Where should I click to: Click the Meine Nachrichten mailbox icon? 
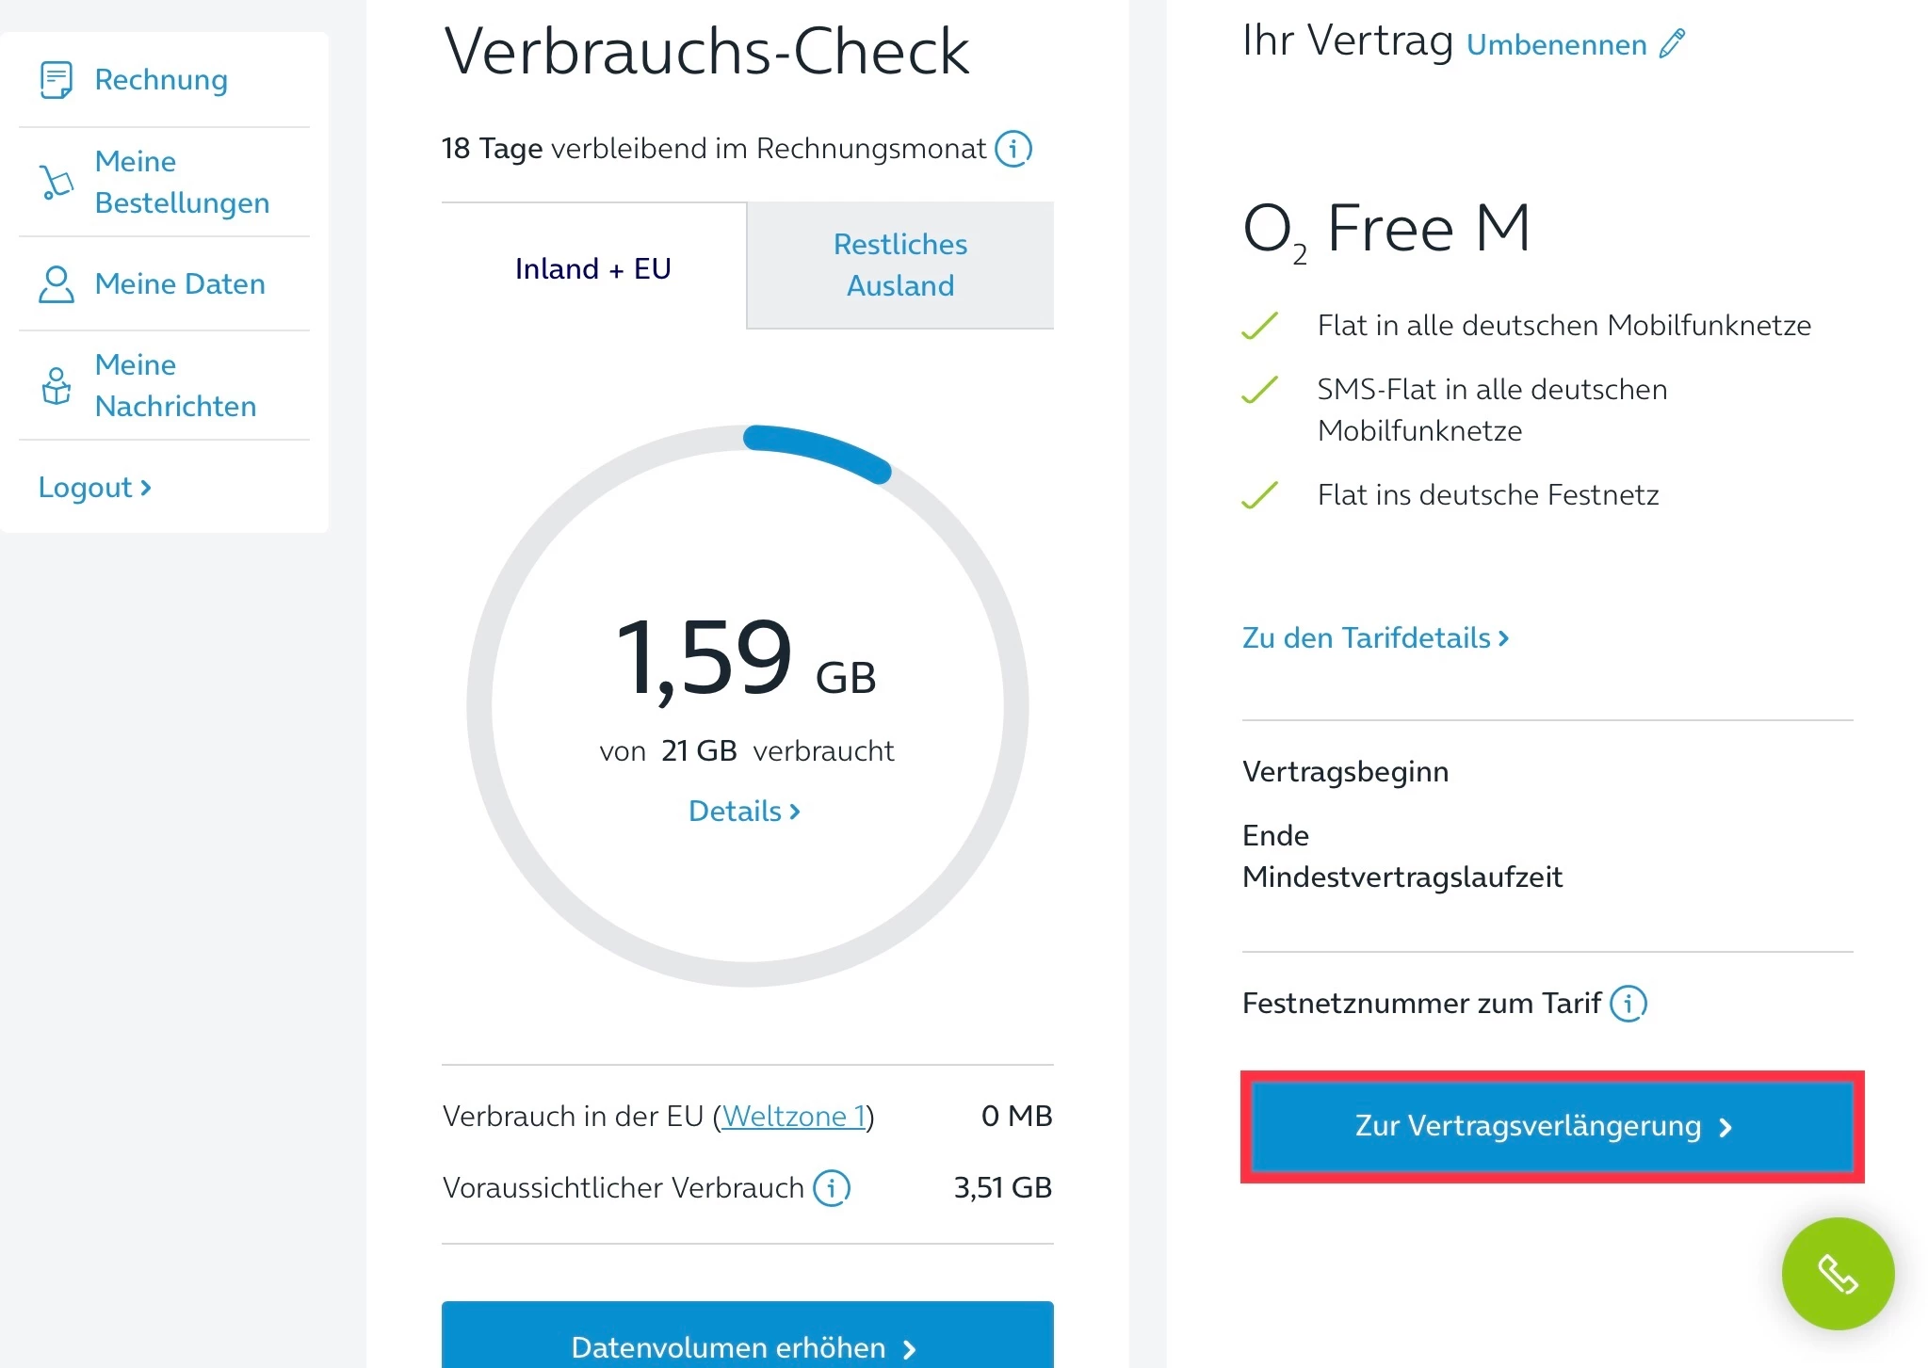[56, 385]
